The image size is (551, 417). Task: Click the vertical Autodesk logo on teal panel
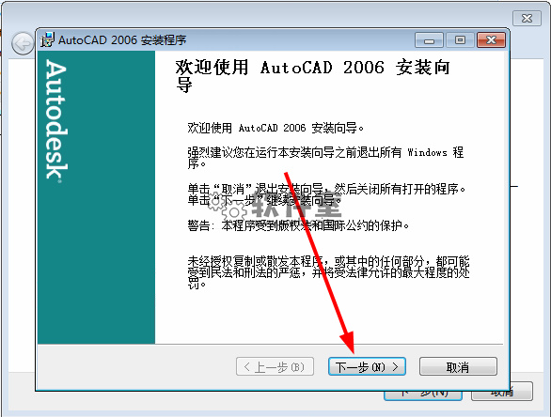(x=56, y=121)
